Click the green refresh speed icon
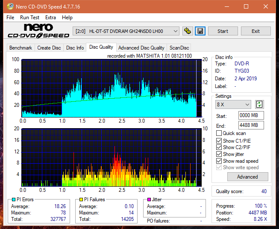 point(259,104)
